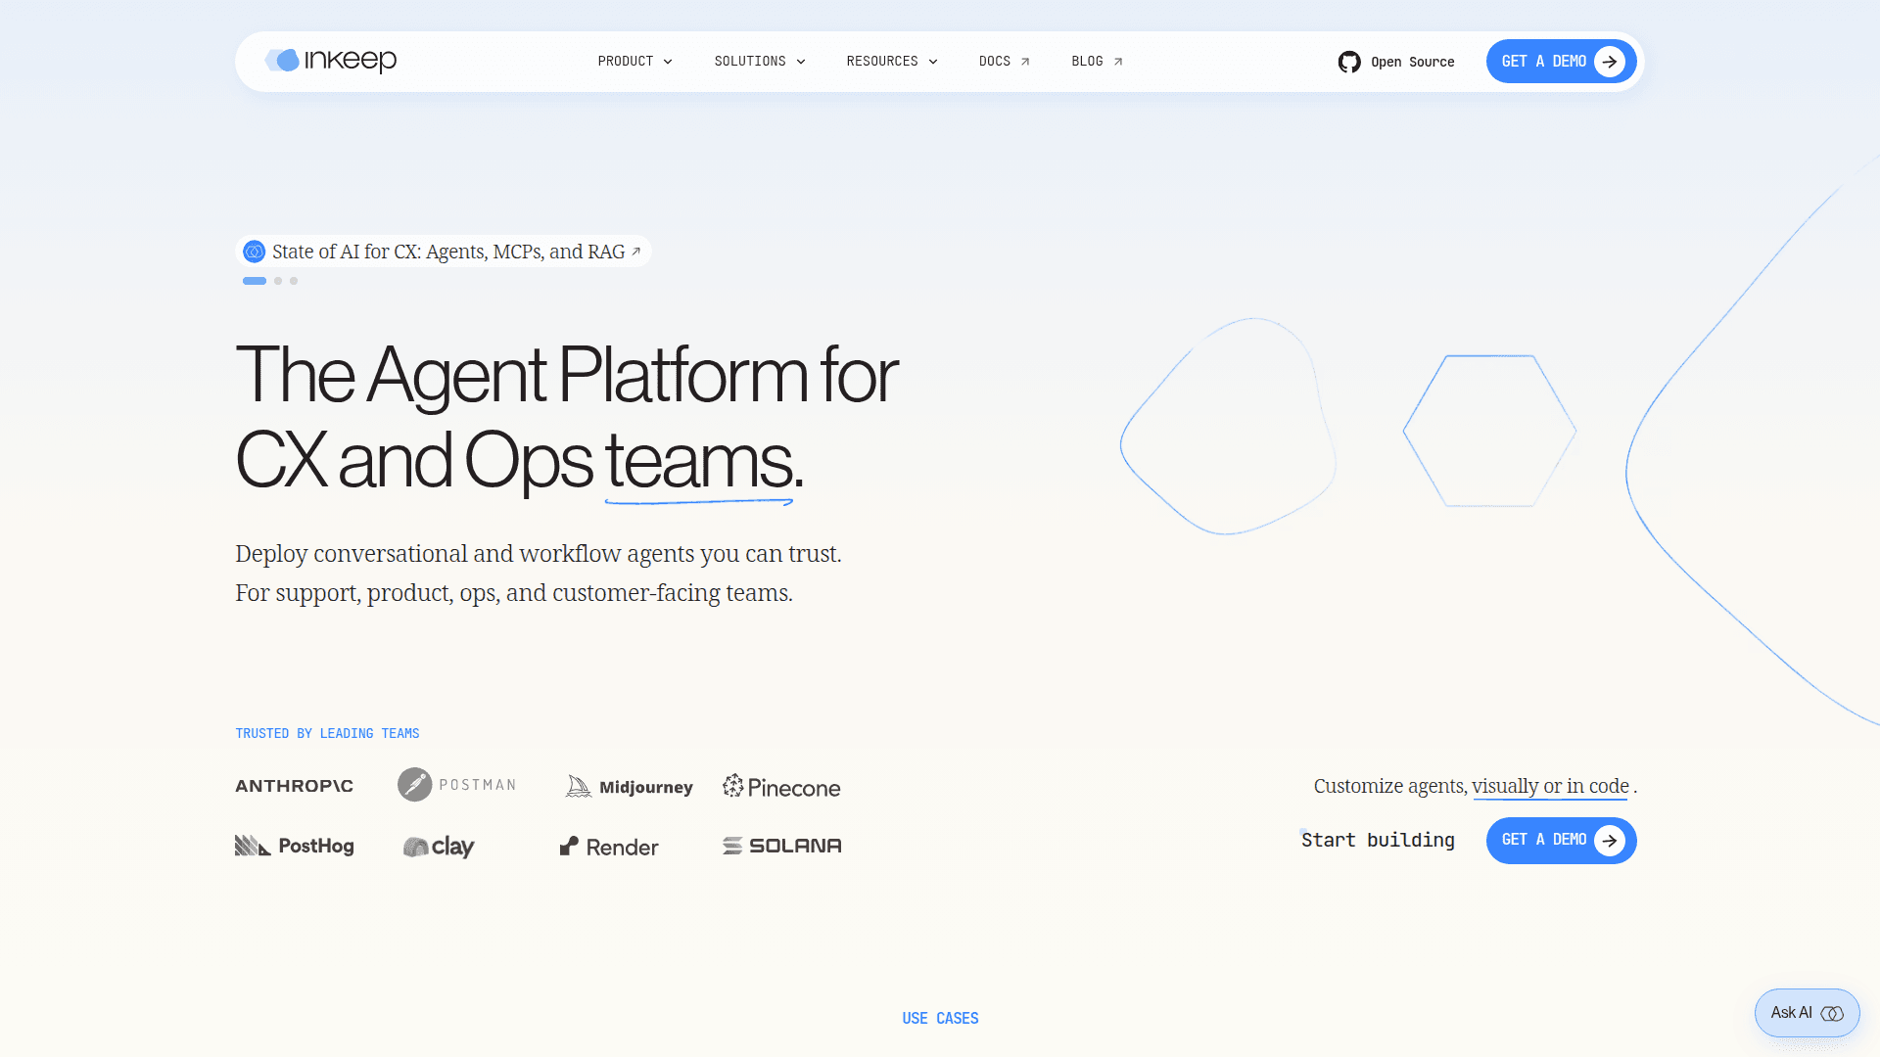Select the second announcement carousel dot
The width and height of the screenshot is (1880, 1057).
[278, 281]
